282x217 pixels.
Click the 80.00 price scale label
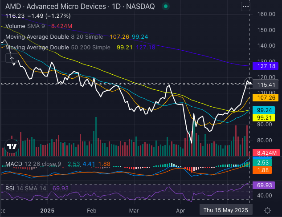(265, 141)
